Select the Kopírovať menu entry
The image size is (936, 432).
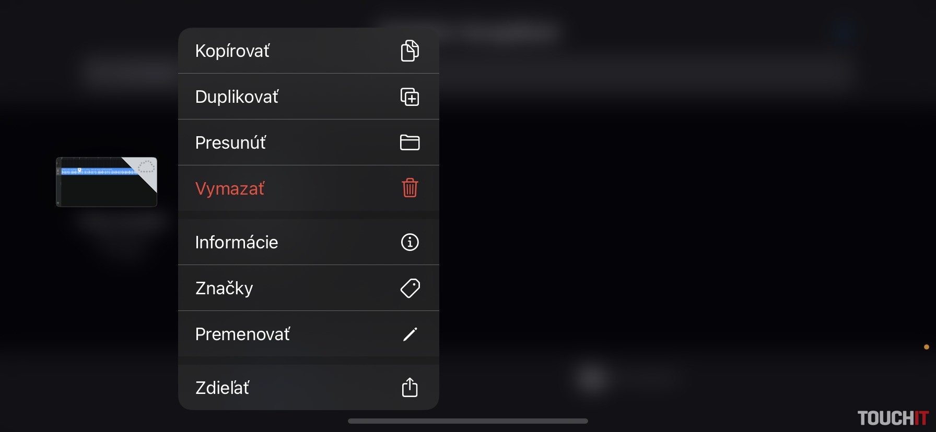232,51
